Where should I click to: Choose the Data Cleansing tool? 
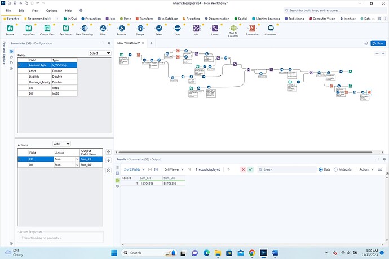click(85, 30)
